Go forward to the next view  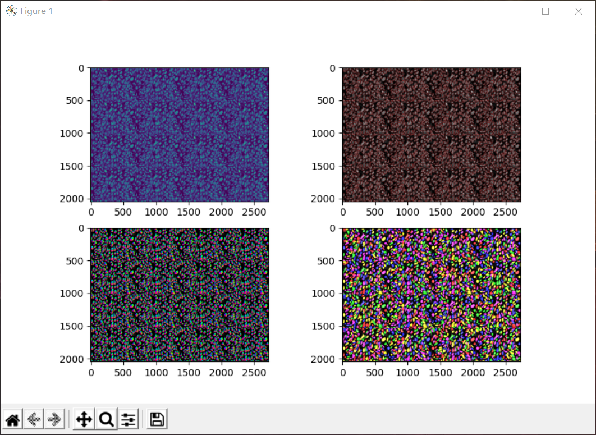(53, 419)
